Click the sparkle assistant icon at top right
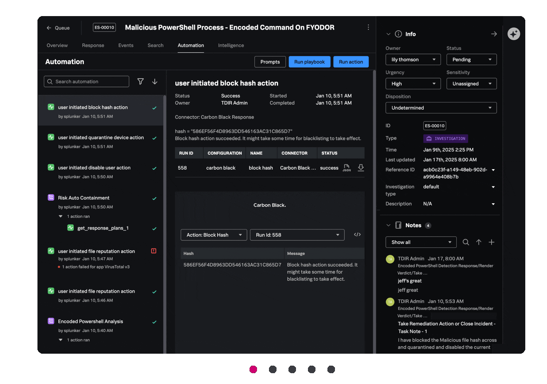This screenshot has width=547, height=384. [x=514, y=34]
